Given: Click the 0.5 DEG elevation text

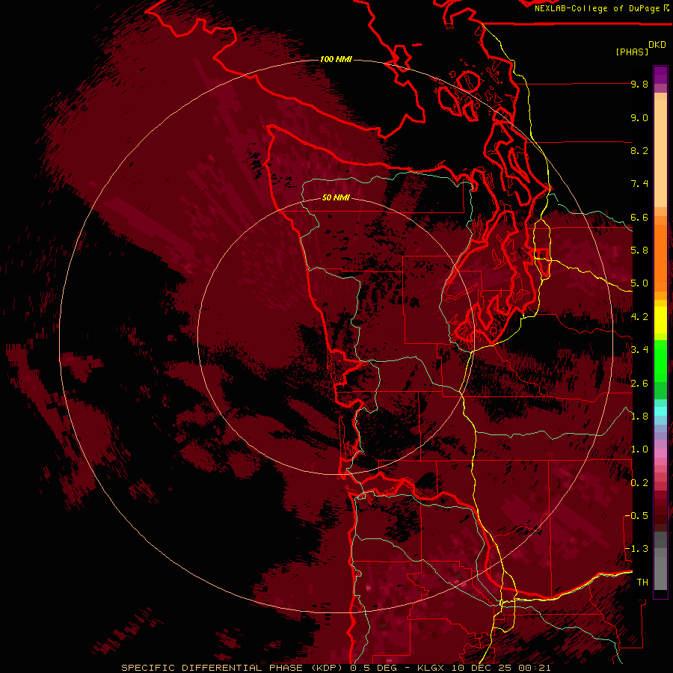Looking at the screenshot, I should tap(375, 668).
